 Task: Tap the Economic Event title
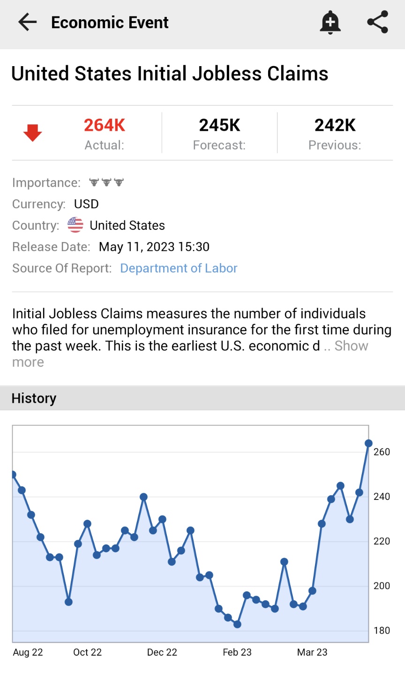click(110, 23)
